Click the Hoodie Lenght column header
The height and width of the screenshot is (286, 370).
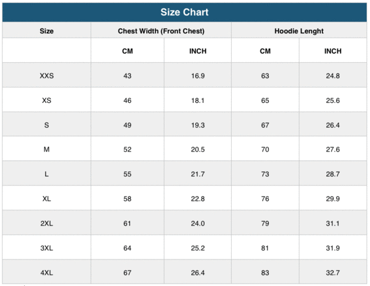(x=299, y=31)
